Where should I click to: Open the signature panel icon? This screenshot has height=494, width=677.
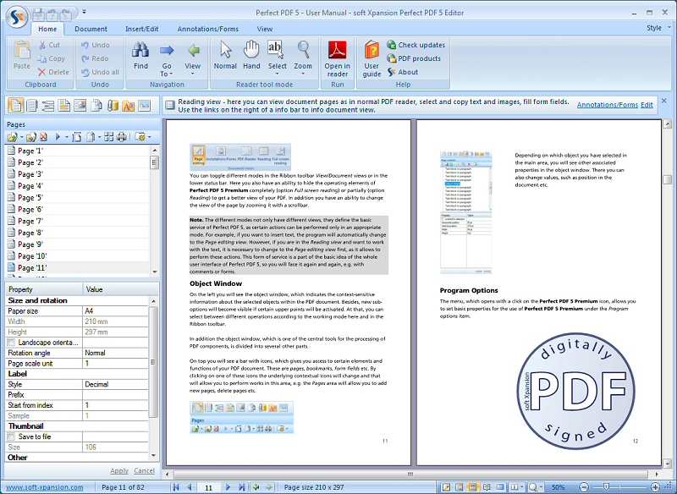144,105
